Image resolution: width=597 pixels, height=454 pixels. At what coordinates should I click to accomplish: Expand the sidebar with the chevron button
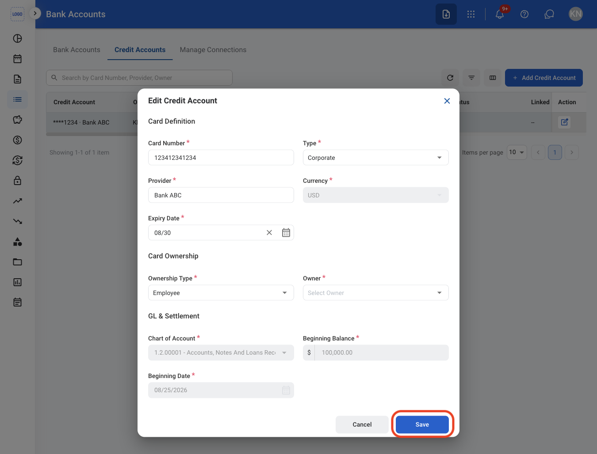tap(35, 13)
